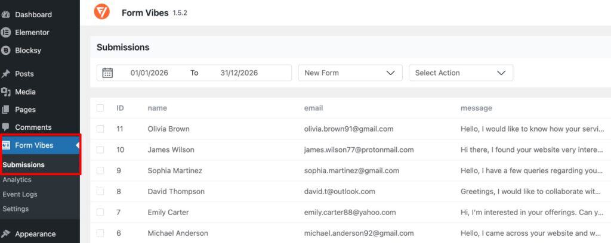Click message starting 'Hi, I'm interested'

point(533,212)
